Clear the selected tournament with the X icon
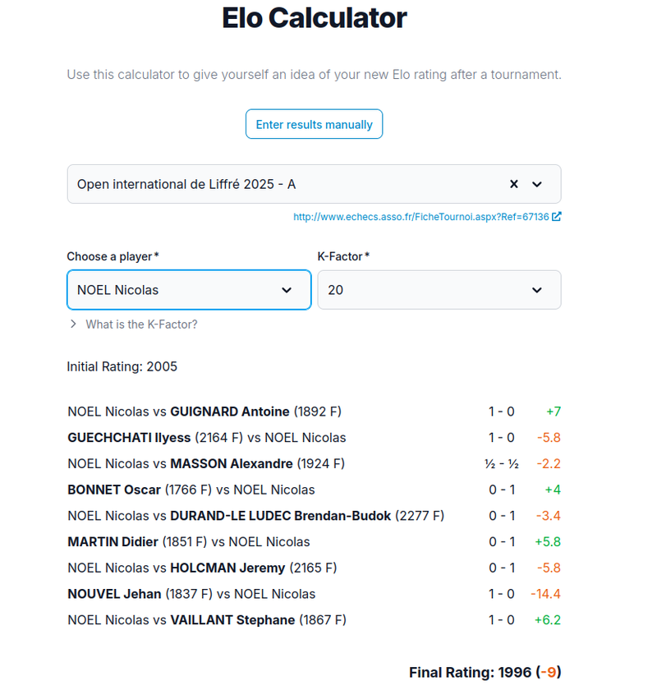The width and height of the screenshot is (657, 690). pyautogui.click(x=514, y=184)
